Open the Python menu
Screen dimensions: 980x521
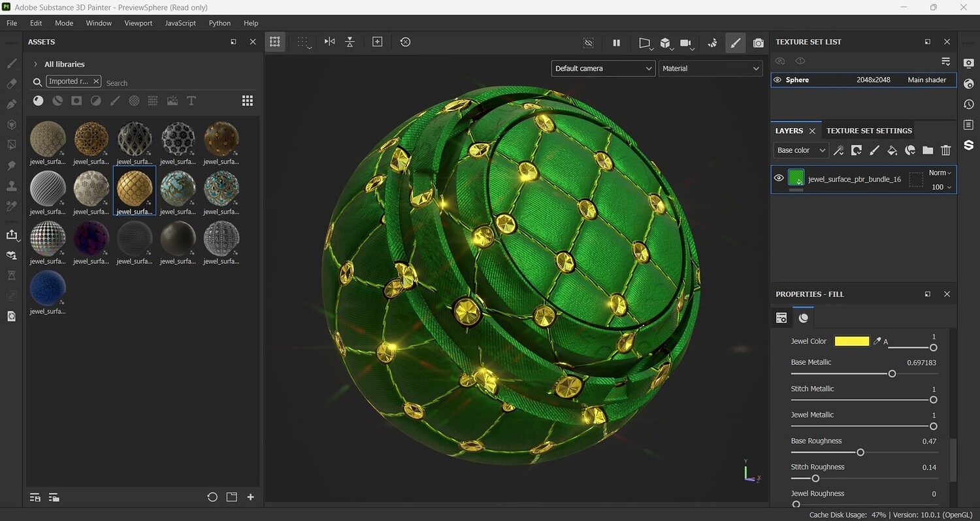[220, 23]
